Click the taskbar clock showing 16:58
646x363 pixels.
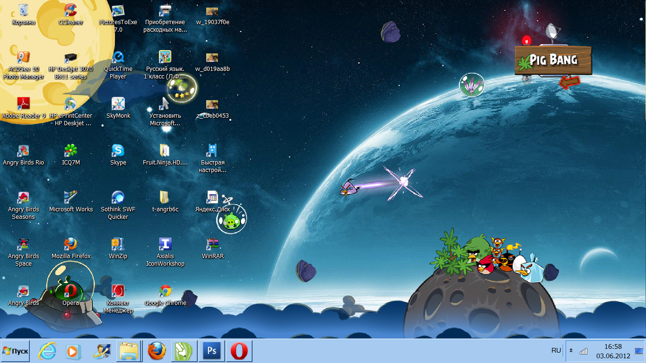pyautogui.click(x=613, y=351)
